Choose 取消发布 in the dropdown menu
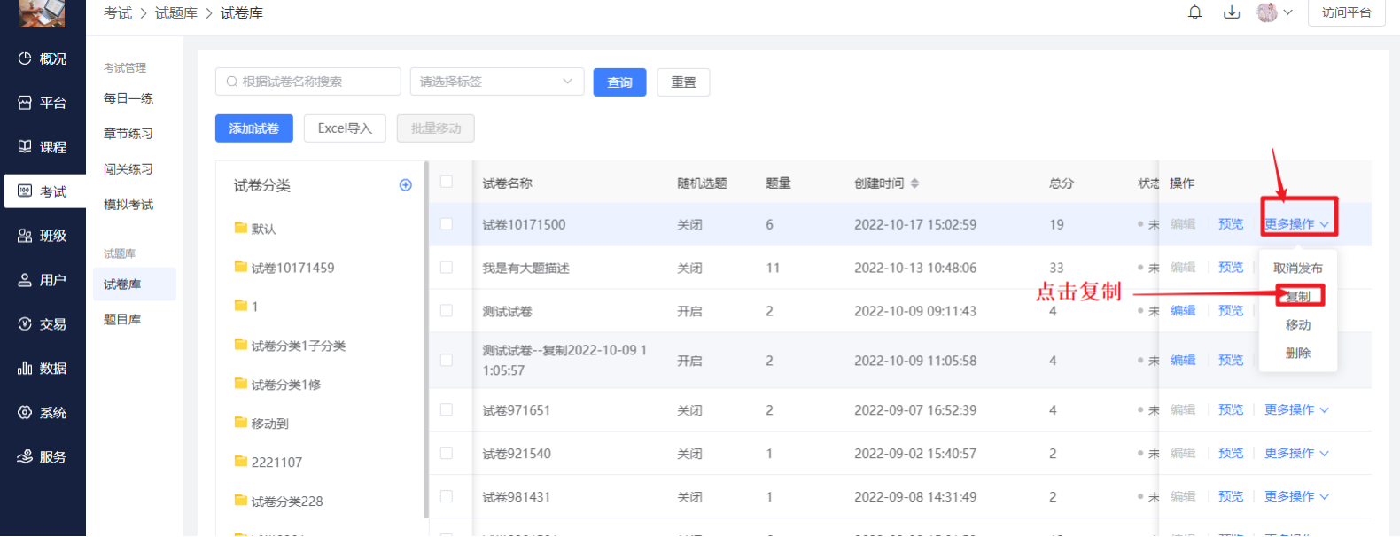 pyautogui.click(x=1298, y=268)
